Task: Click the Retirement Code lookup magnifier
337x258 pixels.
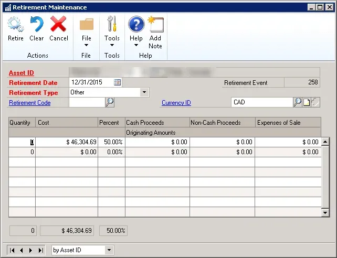Action: pyautogui.click(x=110, y=103)
